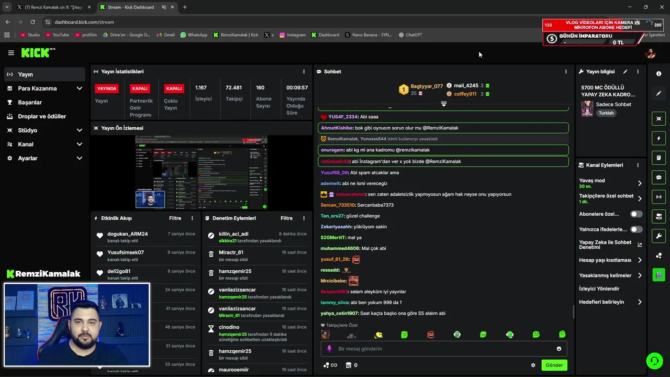670x377 pixels.
Task: Open the emoji picker in message box
Action: click(559, 349)
